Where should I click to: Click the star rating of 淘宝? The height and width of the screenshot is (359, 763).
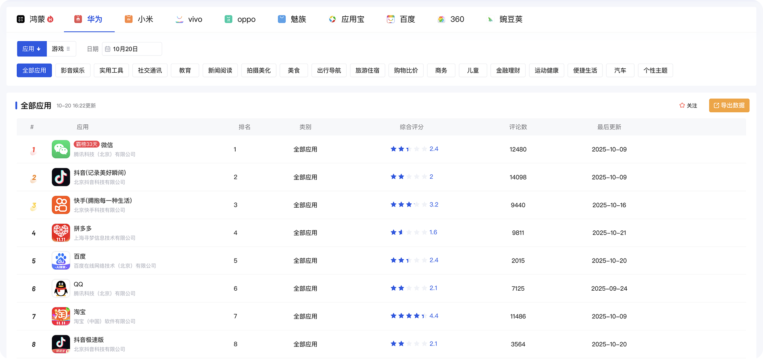[x=409, y=316]
